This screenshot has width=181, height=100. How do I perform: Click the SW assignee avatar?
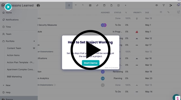pyautogui.click(x=103, y=79)
